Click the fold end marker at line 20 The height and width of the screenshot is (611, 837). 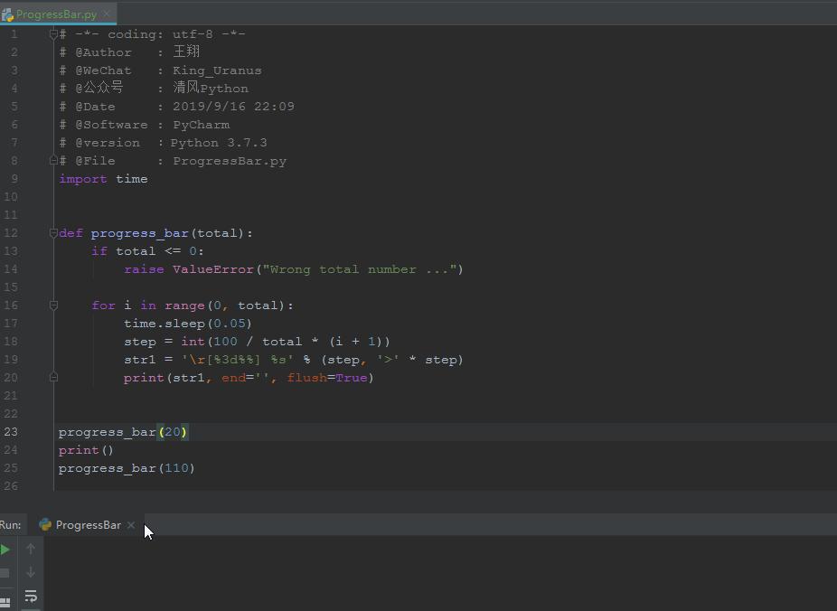click(x=53, y=377)
